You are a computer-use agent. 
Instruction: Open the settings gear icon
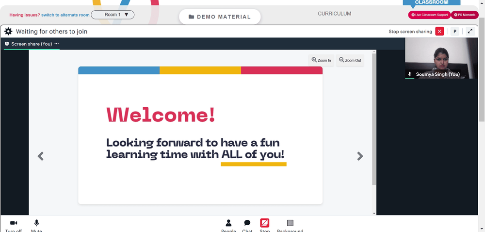click(8, 31)
